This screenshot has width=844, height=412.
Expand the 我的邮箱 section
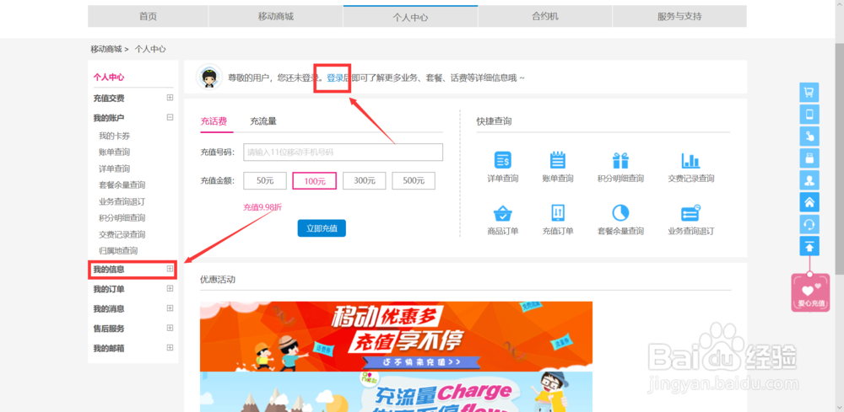(170, 347)
